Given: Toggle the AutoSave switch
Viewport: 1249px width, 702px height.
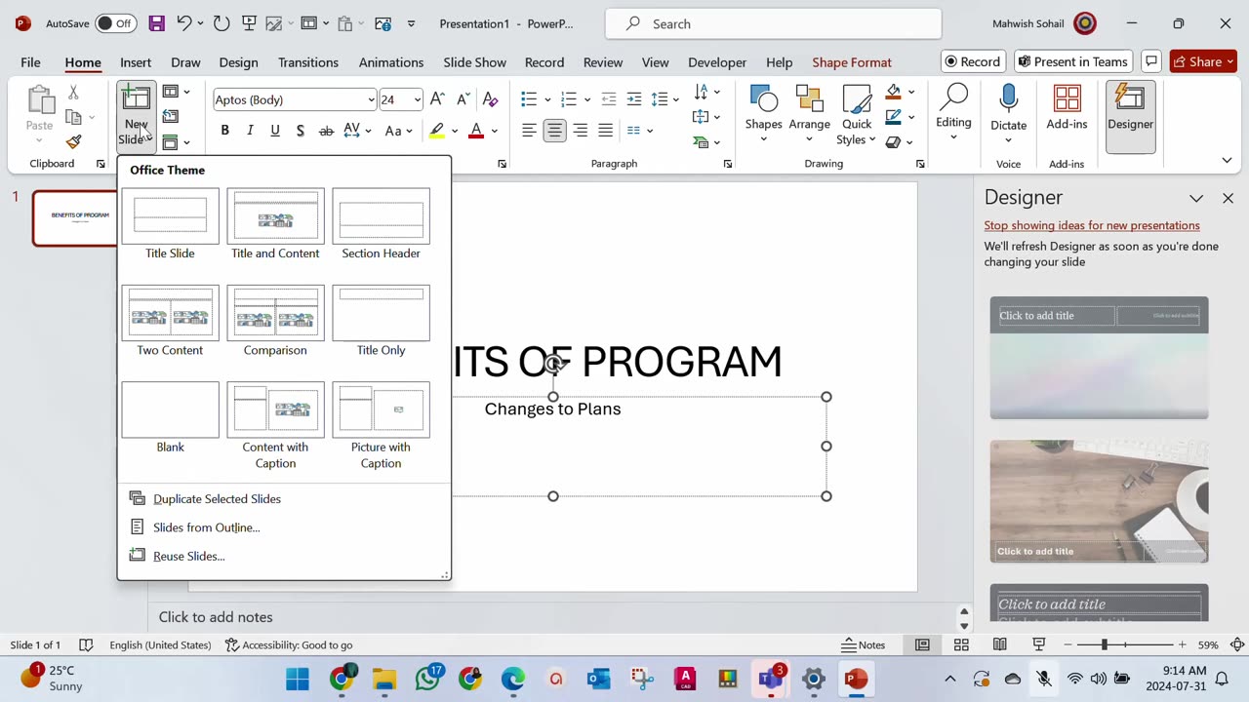Looking at the screenshot, I should [x=115, y=23].
